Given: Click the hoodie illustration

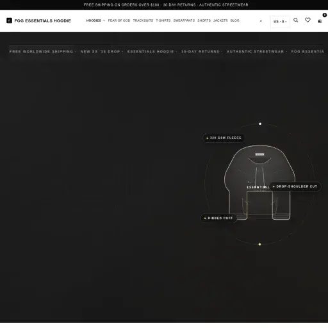Looking at the screenshot, I should coord(259,183).
